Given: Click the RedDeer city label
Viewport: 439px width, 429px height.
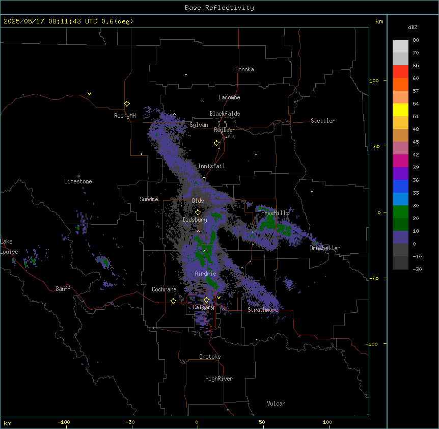Looking at the screenshot, I should [224, 130].
